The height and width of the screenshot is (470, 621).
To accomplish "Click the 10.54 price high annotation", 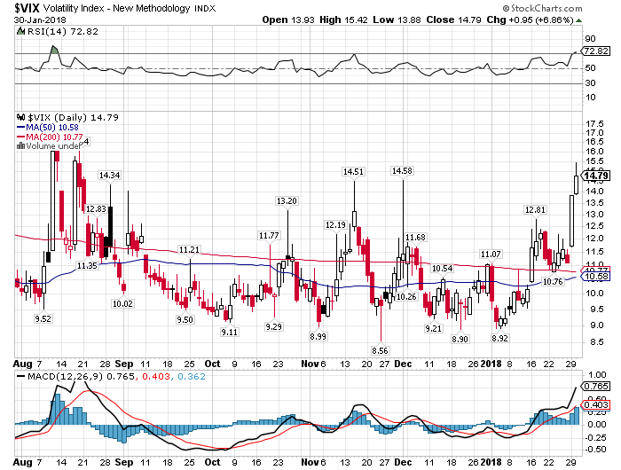I will [442, 268].
